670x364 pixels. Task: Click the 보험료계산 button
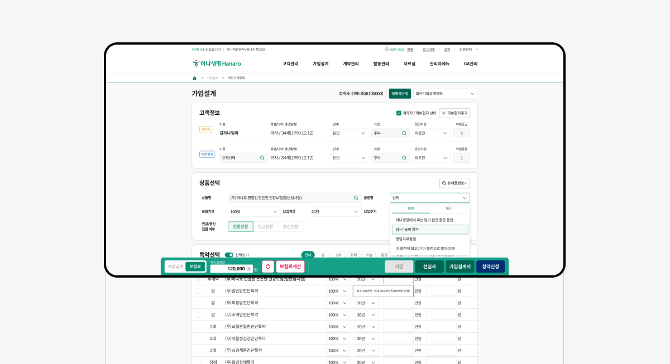click(290, 266)
